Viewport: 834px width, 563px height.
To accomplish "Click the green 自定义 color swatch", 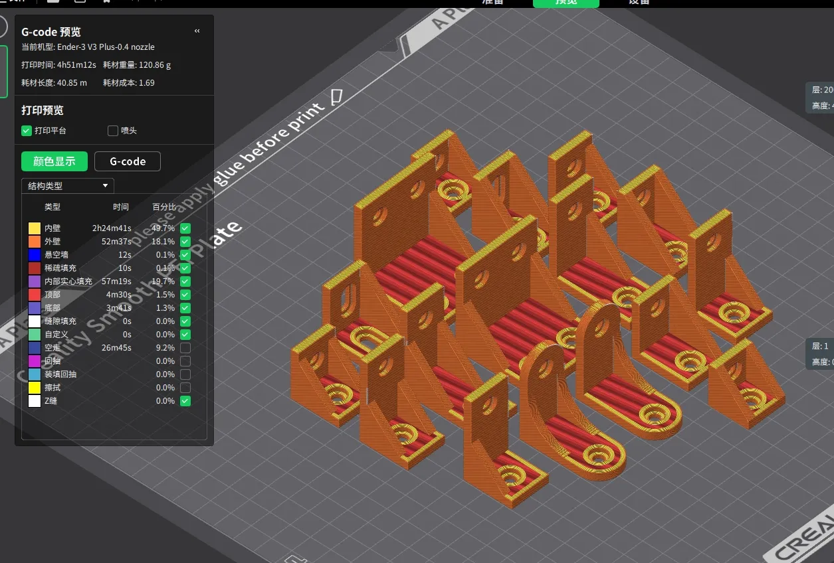I will [35, 335].
